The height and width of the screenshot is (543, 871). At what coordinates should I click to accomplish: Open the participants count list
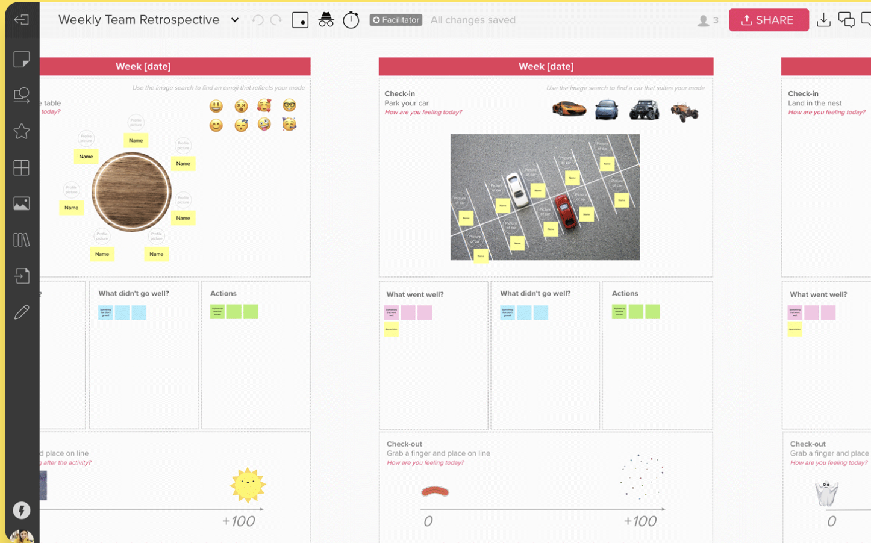tap(707, 20)
